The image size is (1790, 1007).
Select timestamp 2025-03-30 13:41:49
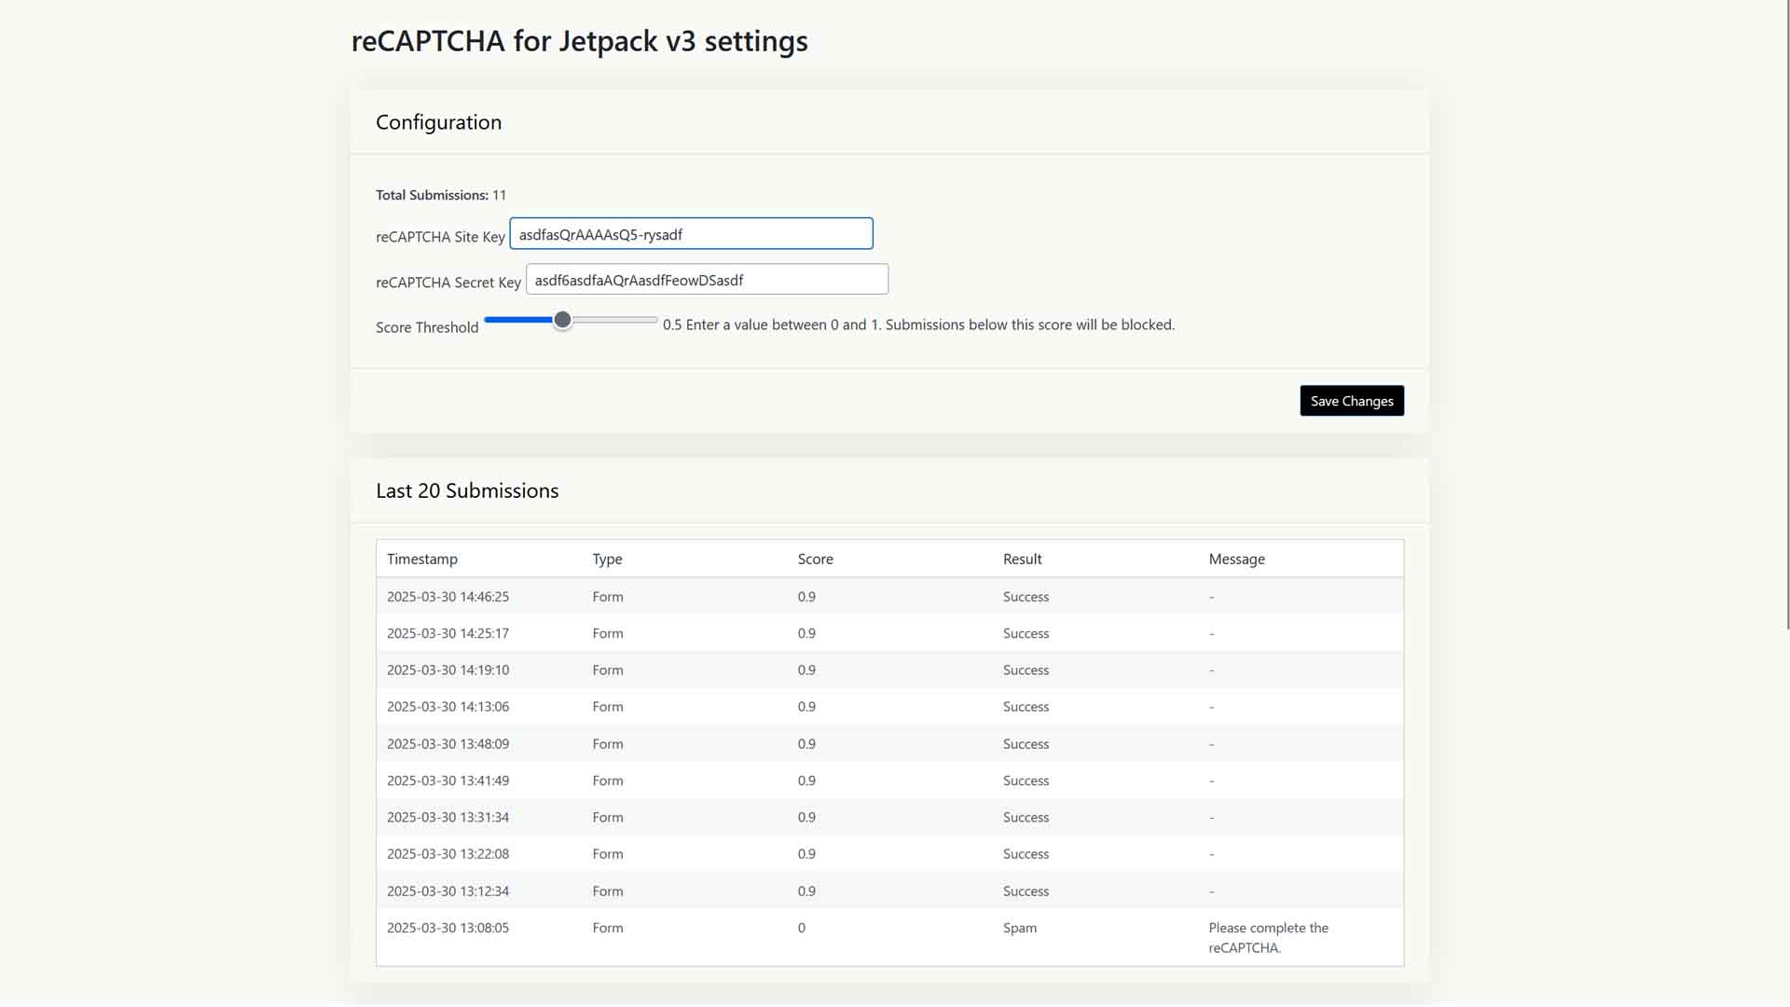click(447, 780)
